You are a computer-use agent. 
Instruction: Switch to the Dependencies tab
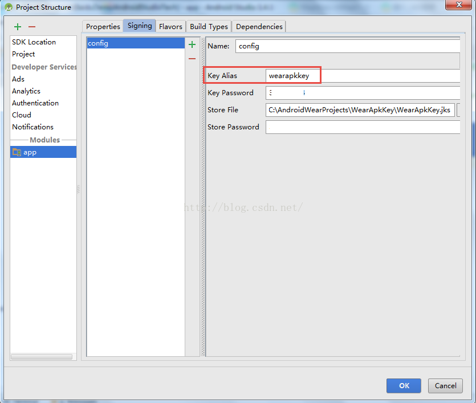[x=259, y=26]
